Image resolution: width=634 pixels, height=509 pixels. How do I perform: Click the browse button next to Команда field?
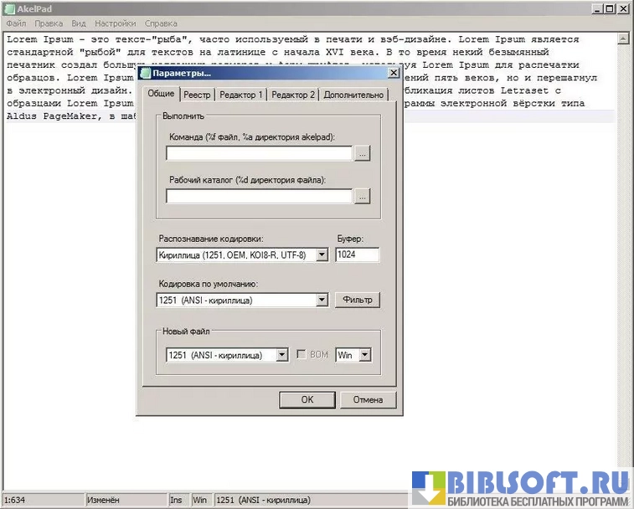(x=362, y=153)
